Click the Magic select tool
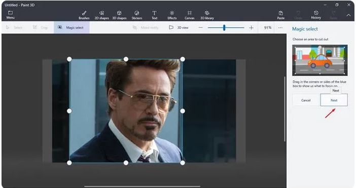Viewport: 356px width, 188px height. pos(72,27)
